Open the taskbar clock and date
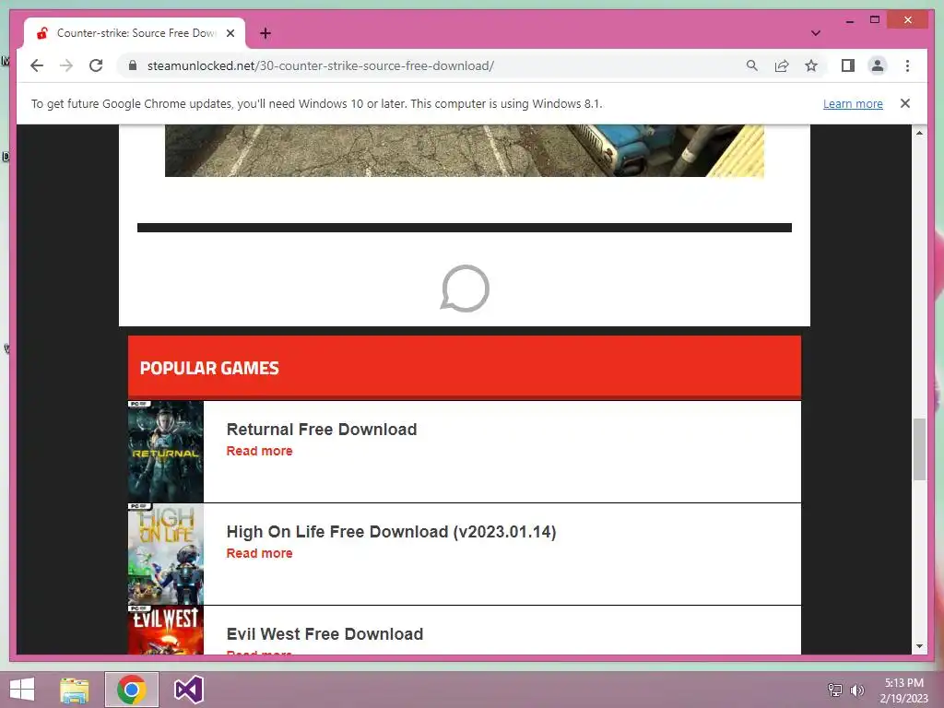Viewport: 944px width, 708px height. click(x=903, y=690)
